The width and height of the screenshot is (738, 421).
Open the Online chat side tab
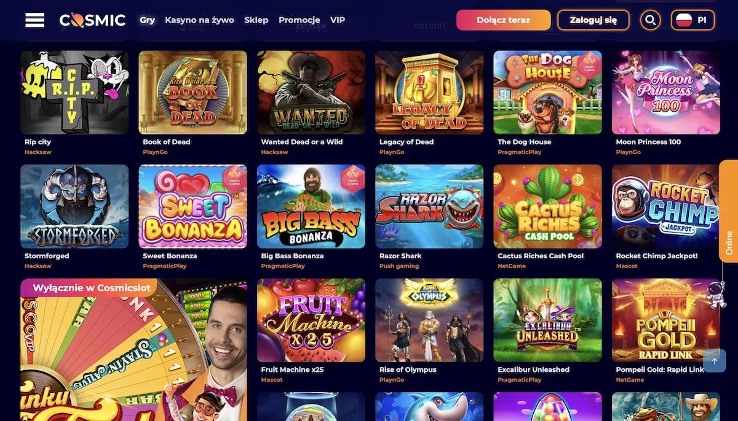pos(729,211)
